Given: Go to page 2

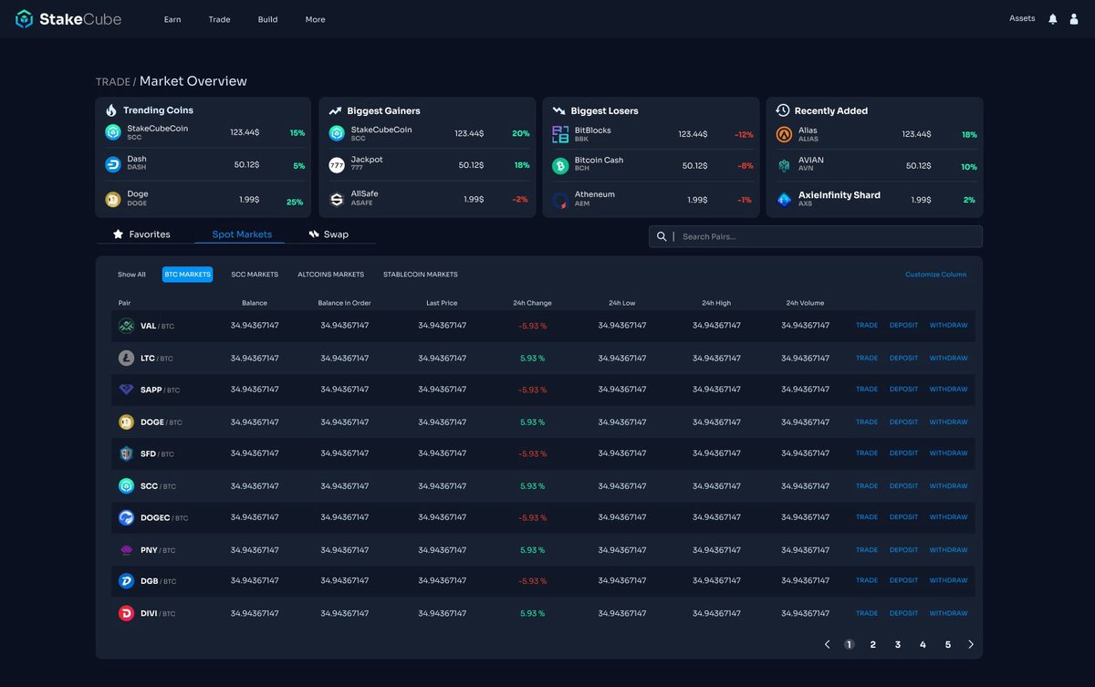Looking at the screenshot, I should click(x=873, y=644).
